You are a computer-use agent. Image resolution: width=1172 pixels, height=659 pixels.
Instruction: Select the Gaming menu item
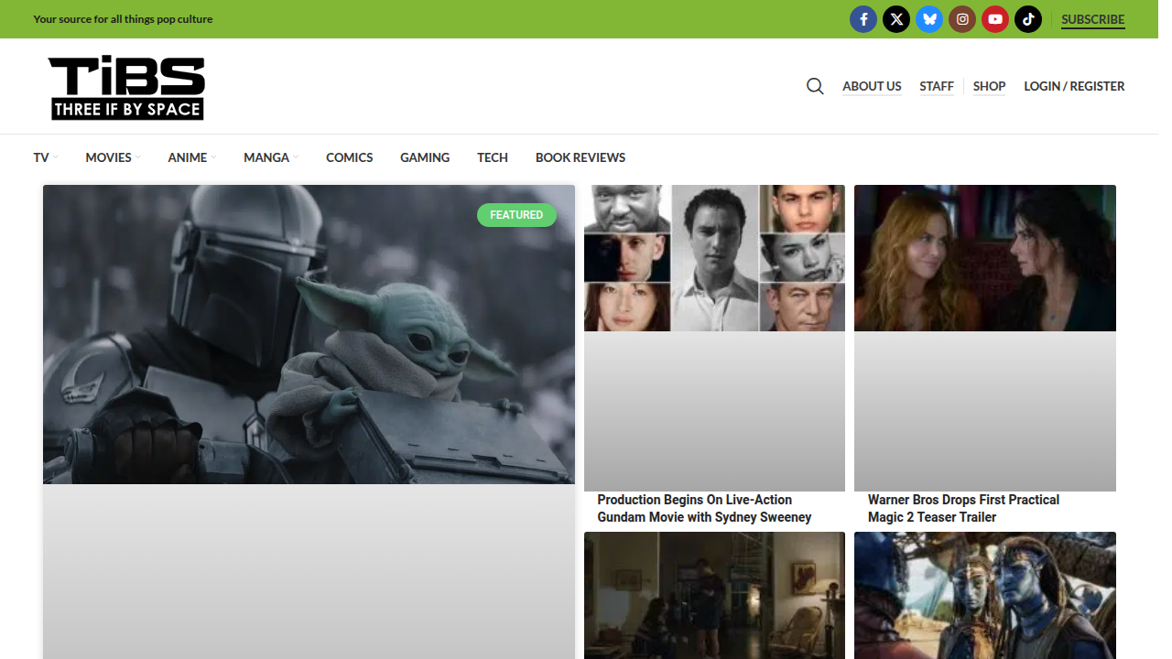[425, 157]
